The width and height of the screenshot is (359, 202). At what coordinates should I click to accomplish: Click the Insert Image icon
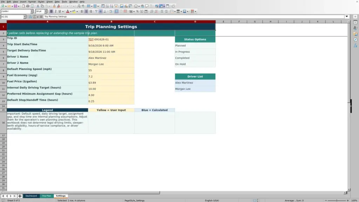point(122,6)
